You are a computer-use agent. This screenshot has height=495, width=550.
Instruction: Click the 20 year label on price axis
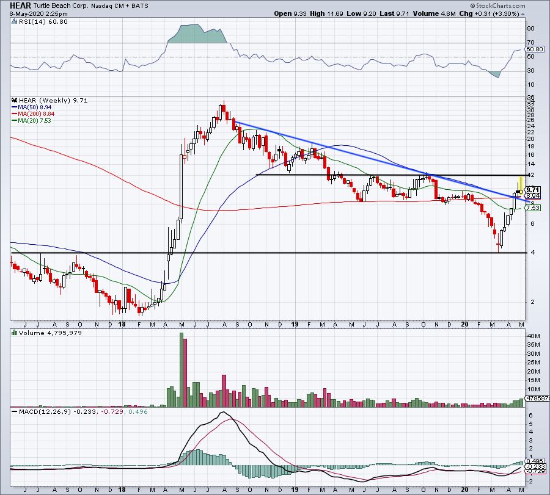465,324
